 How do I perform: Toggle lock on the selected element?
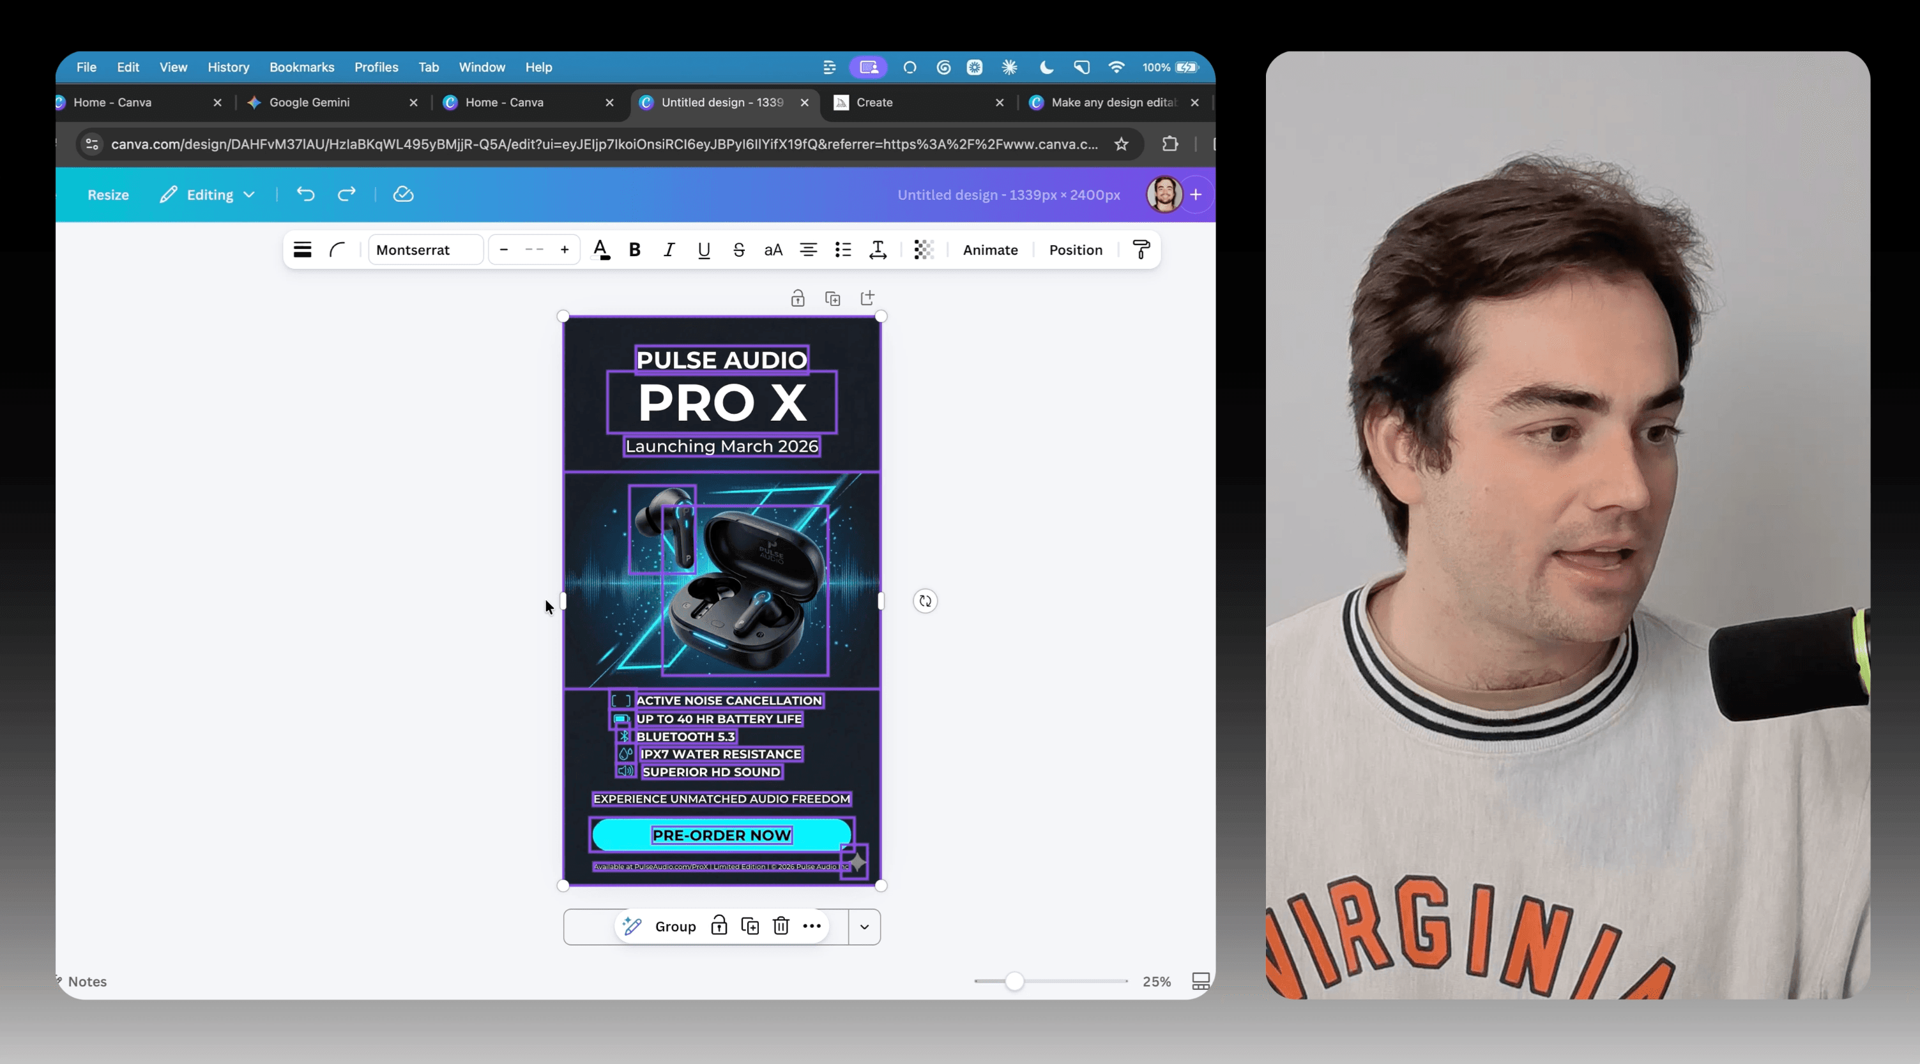pos(719,926)
